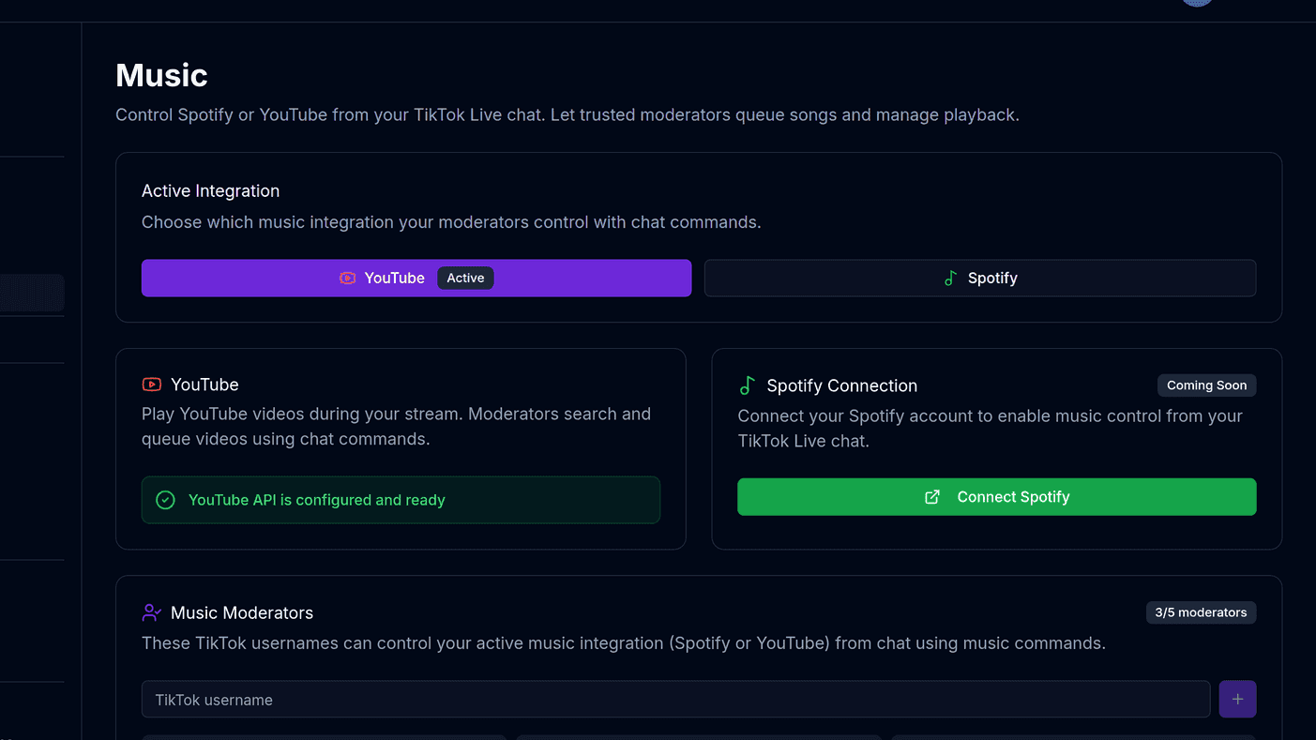This screenshot has height=740, width=1316.
Task: Click the Music Moderators title
Action: pyautogui.click(x=242, y=612)
